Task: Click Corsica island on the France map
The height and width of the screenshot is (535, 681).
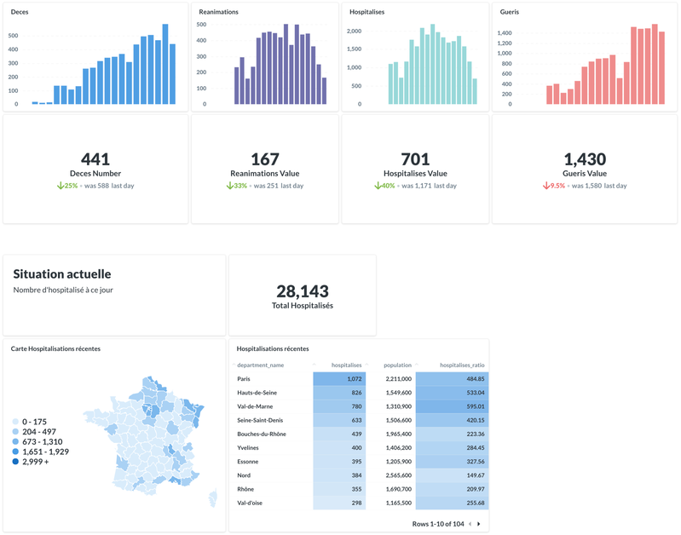Action: pyautogui.click(x=212, y=497)
